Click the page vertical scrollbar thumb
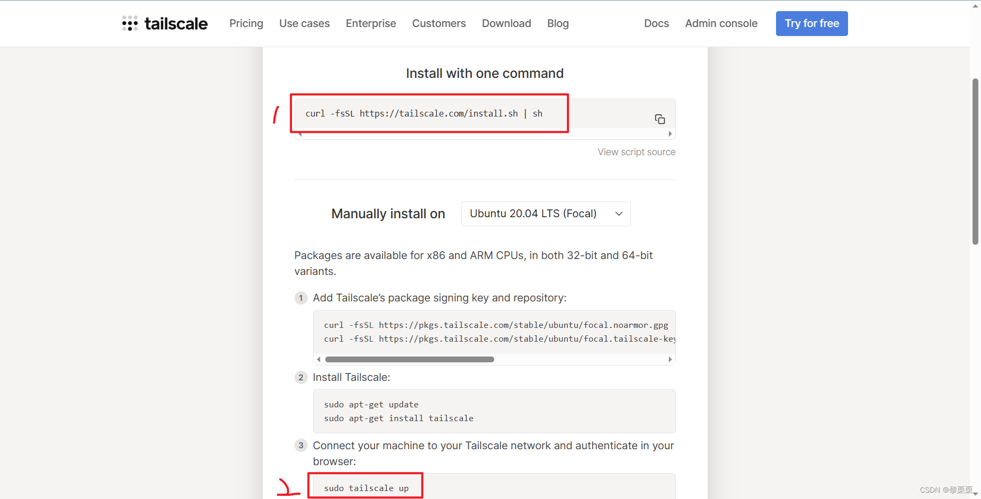Viewport: 981px width, 499px height. click(975, 162)
